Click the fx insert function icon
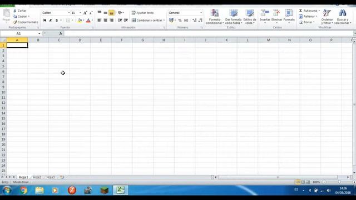Image resolution: width=356 pixels, height=200 pixels. coord(61,33)
